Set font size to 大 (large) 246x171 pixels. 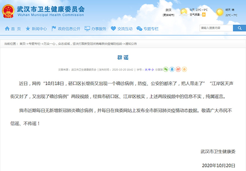tap(146, 70)
